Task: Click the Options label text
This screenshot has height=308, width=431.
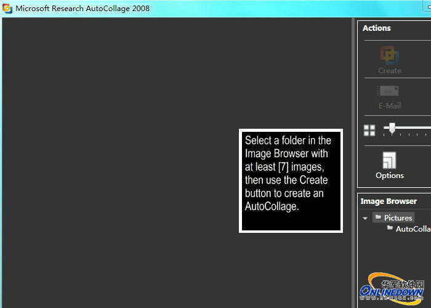Action: (390, 176)
